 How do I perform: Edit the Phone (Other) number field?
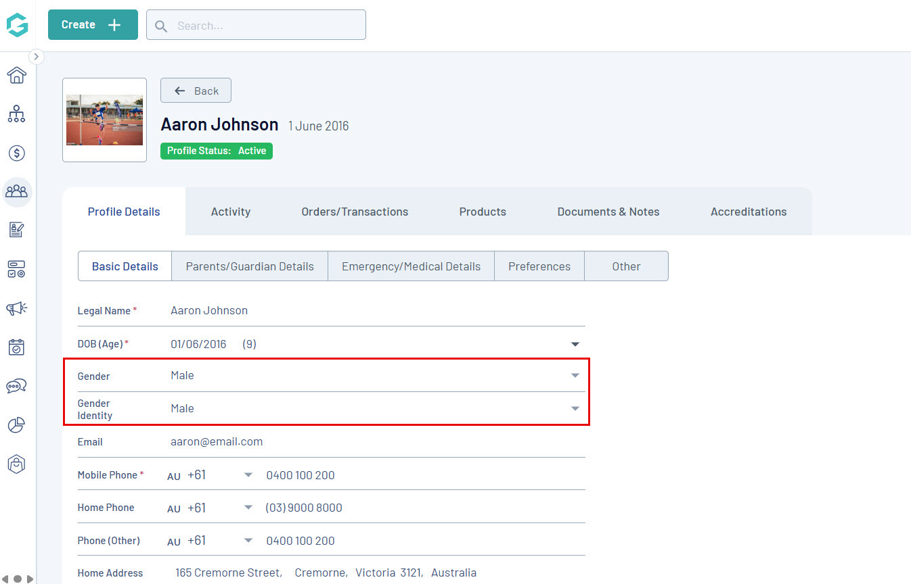tap(424, 541)
